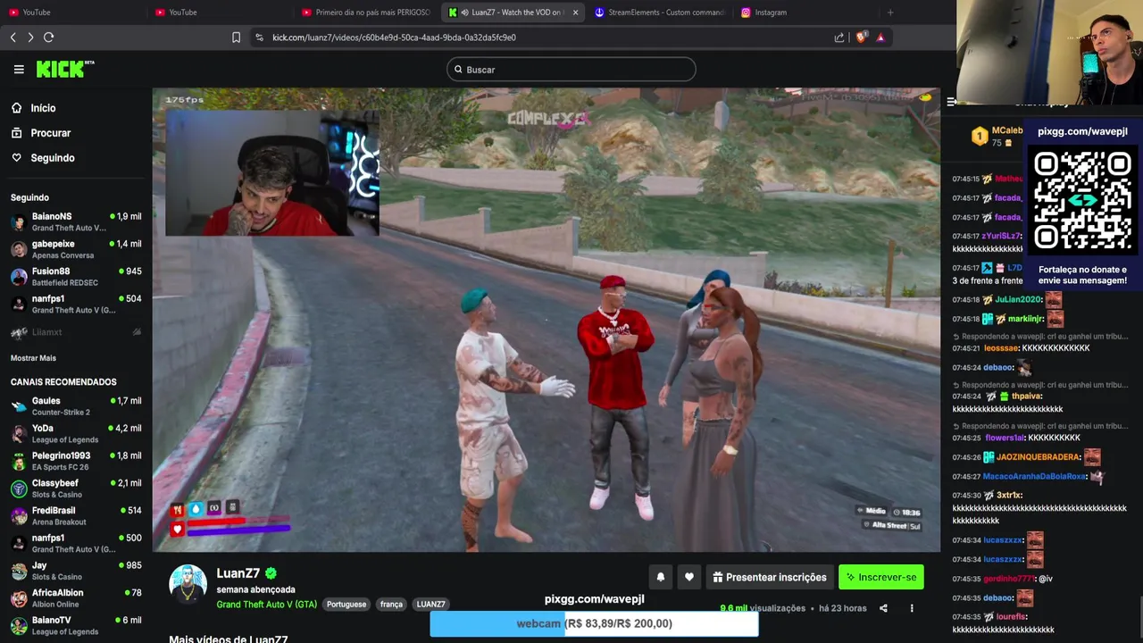Click the Procurar browse icon
The image size is (1143, 643).
16,133
